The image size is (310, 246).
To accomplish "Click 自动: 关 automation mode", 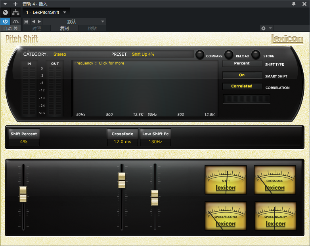I will (10, 28).
